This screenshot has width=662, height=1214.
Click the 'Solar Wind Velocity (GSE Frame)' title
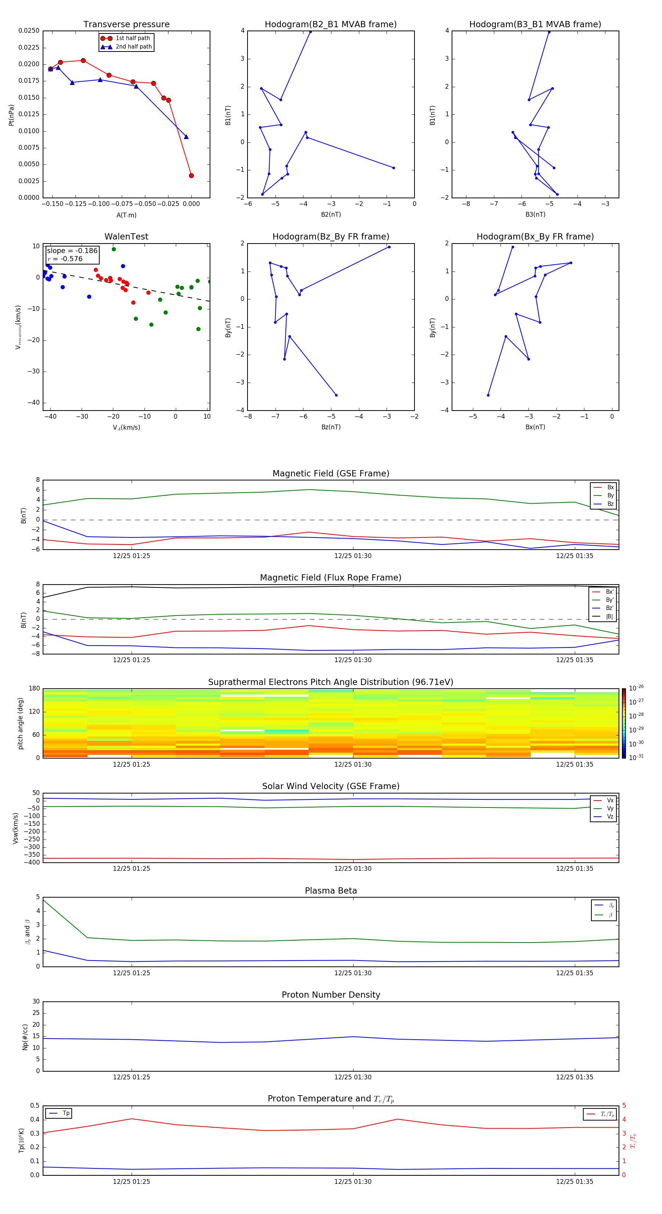coord(331,787)
